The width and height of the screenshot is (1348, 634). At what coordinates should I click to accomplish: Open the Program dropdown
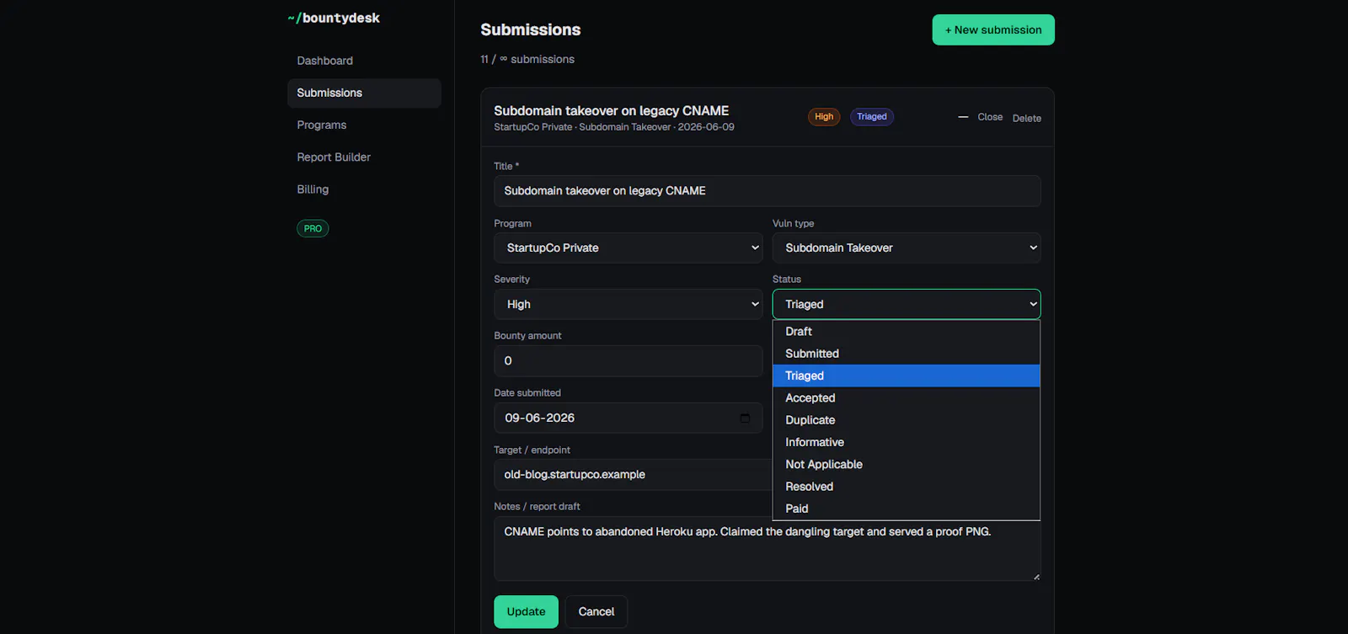(x=629, y=248)
